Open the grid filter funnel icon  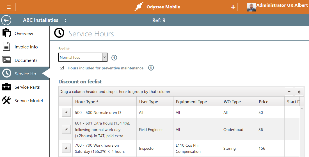tap(289, 92)
